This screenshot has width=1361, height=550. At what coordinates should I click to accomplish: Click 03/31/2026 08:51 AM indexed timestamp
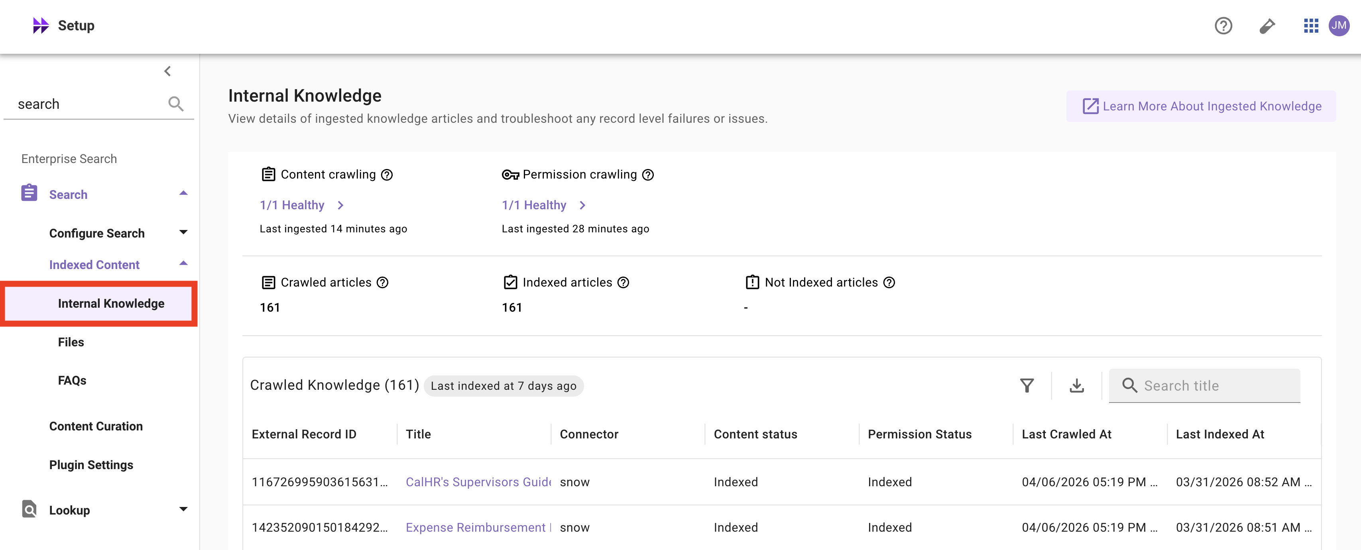pyautogui.click(x=1243, y=527)
